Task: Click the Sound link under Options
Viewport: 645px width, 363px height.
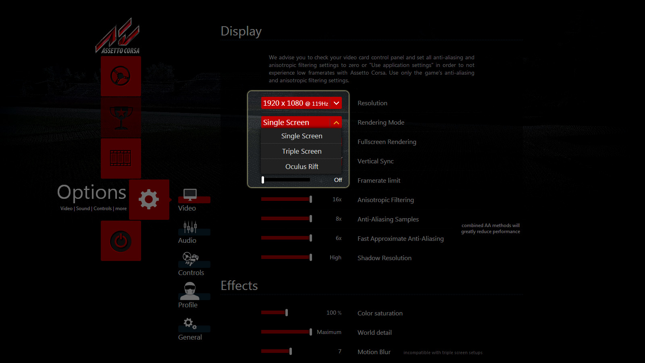Action: tap(83, 209)
